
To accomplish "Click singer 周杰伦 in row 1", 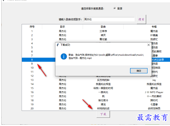I will coord(62,31).
